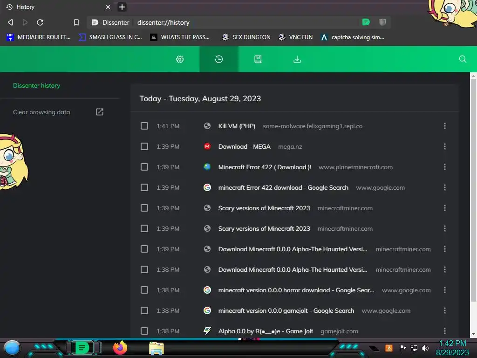Open more actions for planetminecraft.com entry
The image size is (477, 358).
point(445,167)
